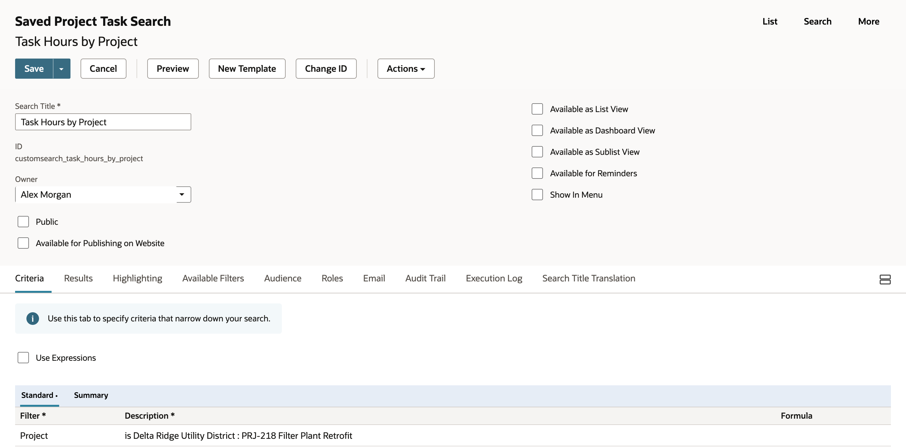Click the Formula column header

coord(796,416)
